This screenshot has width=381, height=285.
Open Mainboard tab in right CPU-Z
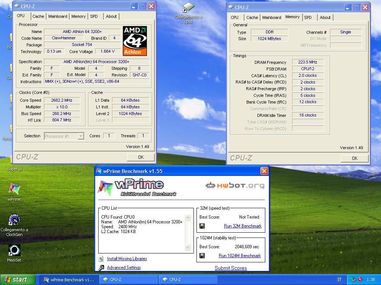272,17
